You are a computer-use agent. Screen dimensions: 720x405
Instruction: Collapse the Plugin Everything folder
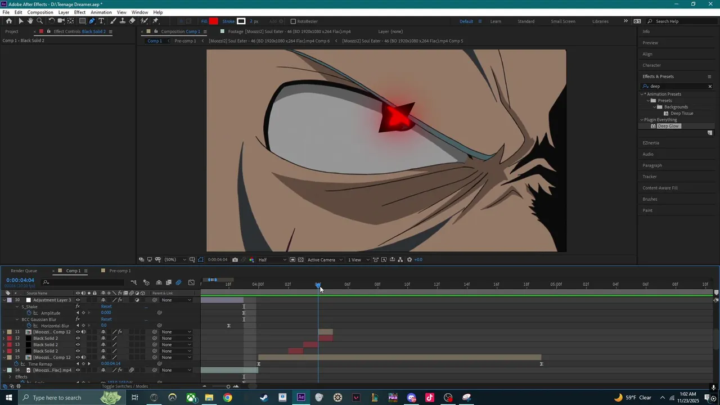tap(642, 120)
